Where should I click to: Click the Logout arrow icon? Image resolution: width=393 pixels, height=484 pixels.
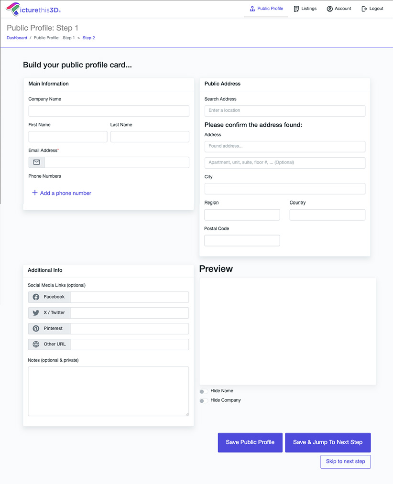[364, 9]
